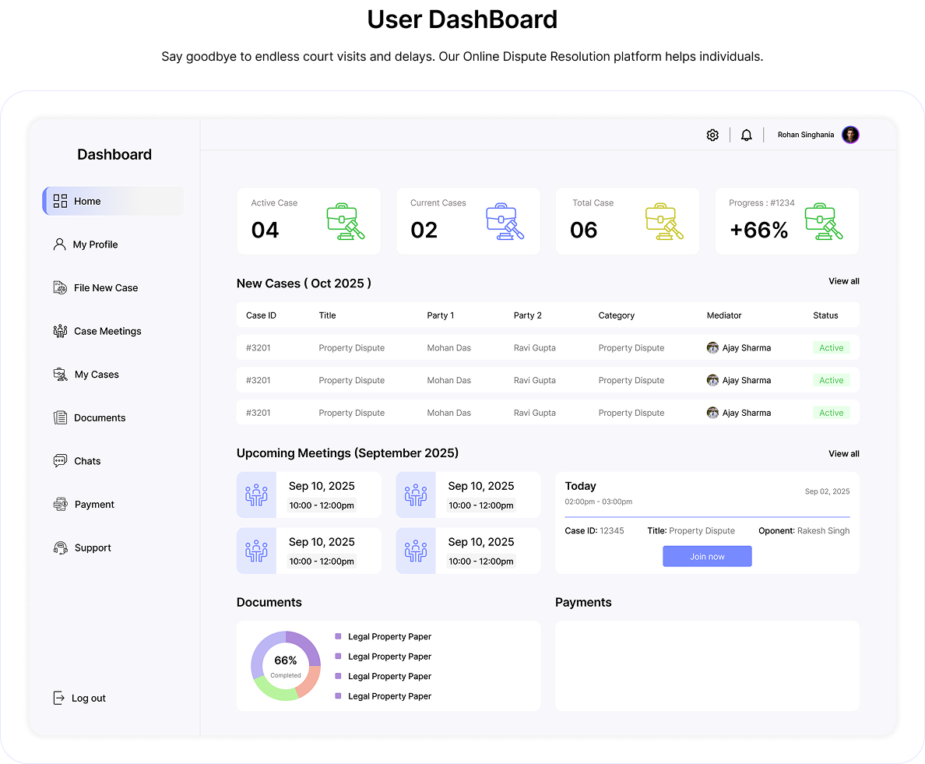Screen dimensions: 925x764
Task: Click the Documents panel icon in sidebar
Action: (x=60, y=417)
